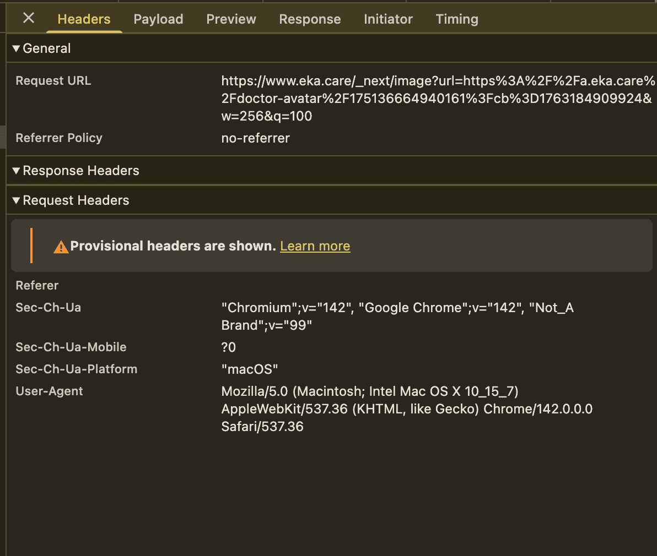Click the orange provisional headers warning icon
657x556 pixels.
pos(61,247)
